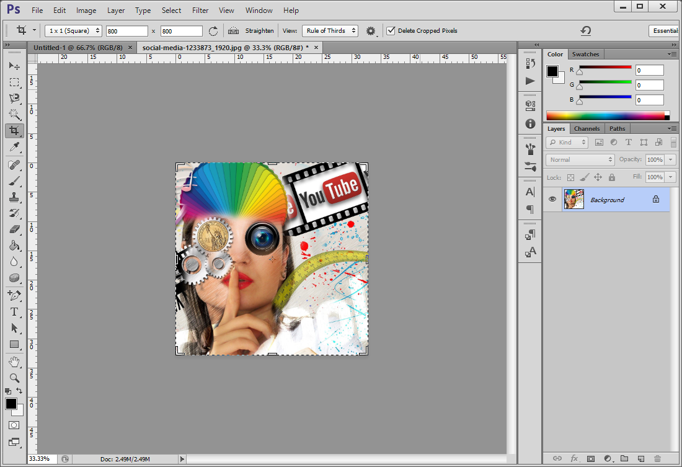The height and width of the screenshot is (467, 682).
Task: Hide the Background layer eye icon
Action: [552, 199]
